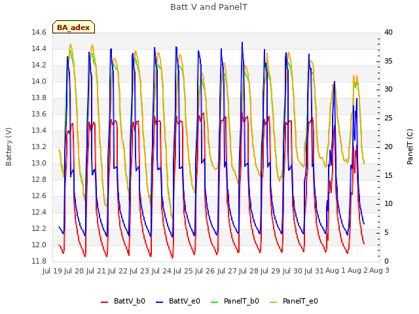The height and width of the screenshot is (314, 419).
Task: Click the blue BattV_e0 legend color marker
Action: coord(159,302)
